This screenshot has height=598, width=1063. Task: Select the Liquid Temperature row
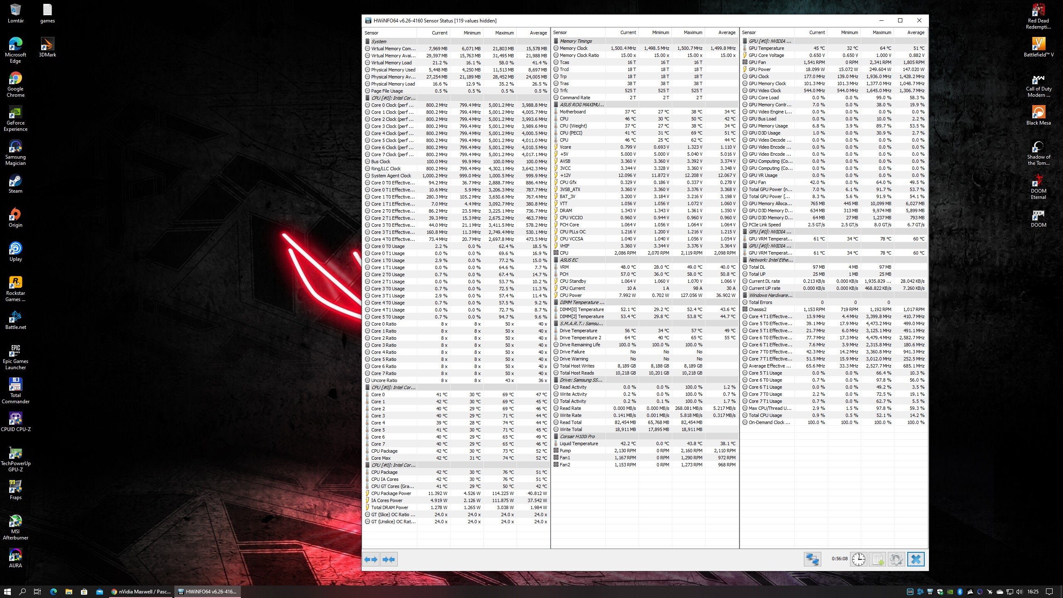645,444
